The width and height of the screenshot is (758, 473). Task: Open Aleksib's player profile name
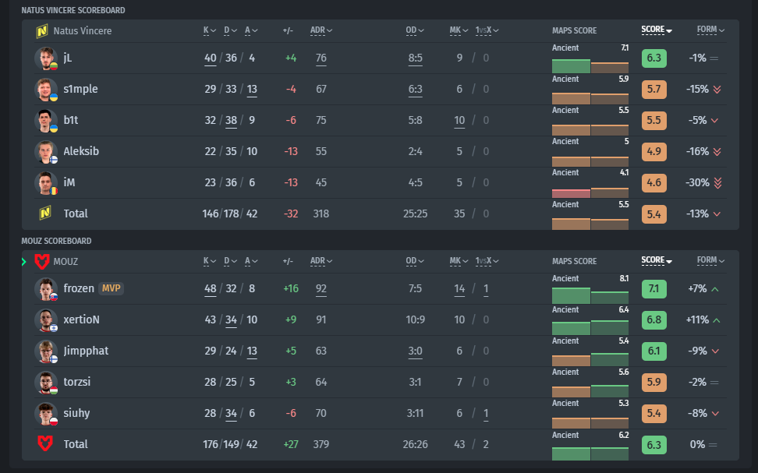[81, 151]
